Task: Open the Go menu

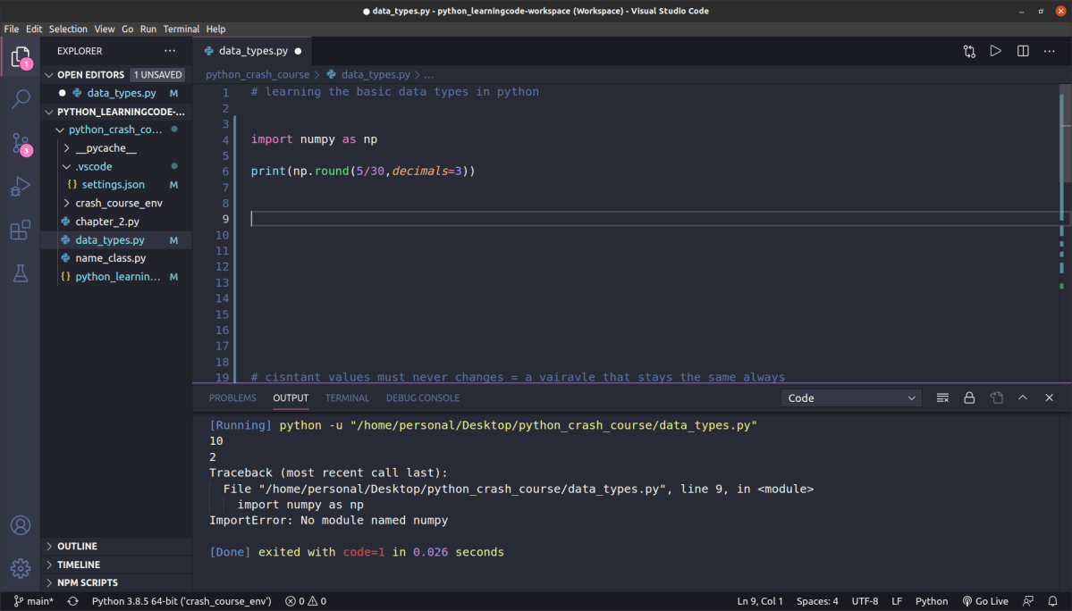Action: (x=128, y=29)
